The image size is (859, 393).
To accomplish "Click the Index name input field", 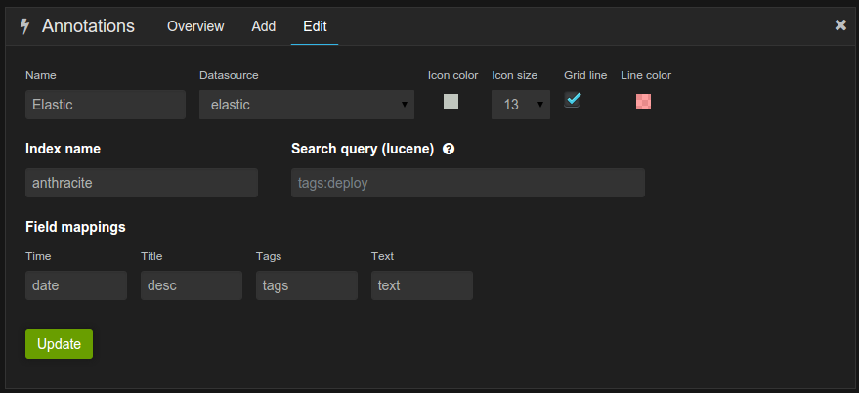I will pos(142,183).
